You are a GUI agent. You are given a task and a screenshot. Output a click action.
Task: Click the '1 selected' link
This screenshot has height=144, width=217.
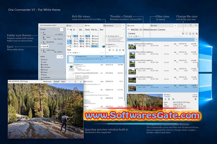pyautogui.click(x=167, y=97)
